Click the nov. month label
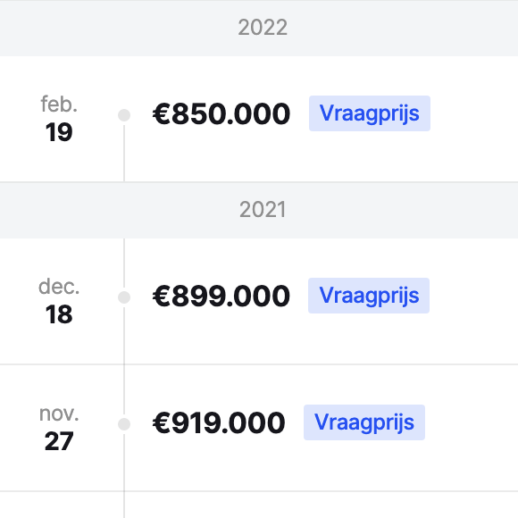Viewport: 518px width, 518px height. 59,413
